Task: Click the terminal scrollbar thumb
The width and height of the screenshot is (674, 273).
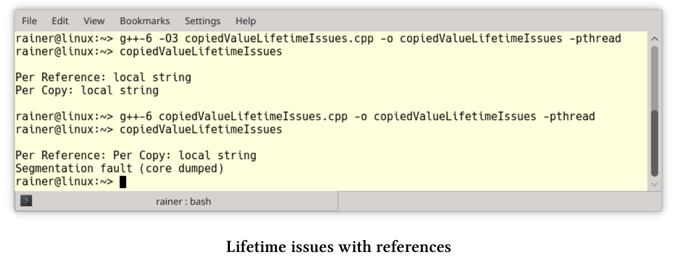Action: click(x=654, y=143)
